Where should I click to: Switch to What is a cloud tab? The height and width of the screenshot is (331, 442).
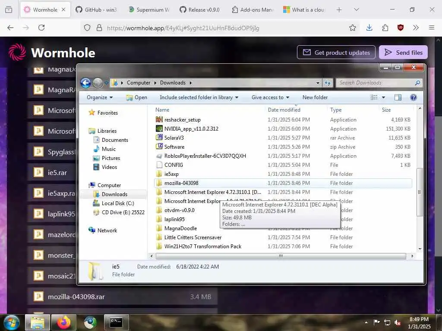[x=304, y=9]
